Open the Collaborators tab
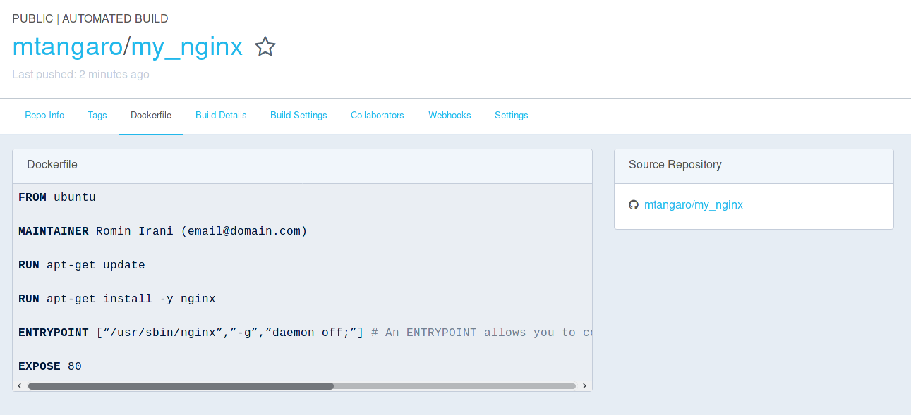The image size is (911, 415). (378, 115)
